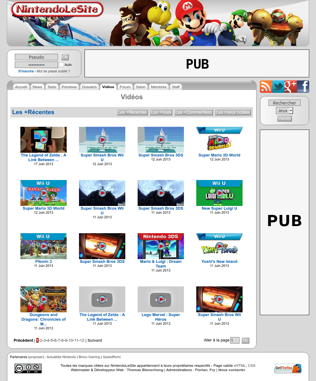Open the Florian administrator link
The image size is (316, 381).
click(x=201, y=370)
